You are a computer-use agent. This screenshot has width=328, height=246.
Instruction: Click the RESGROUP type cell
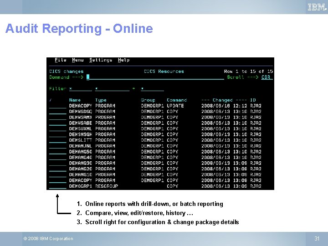pyautogui.click(x=107, y=186)
